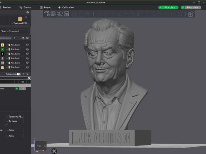Click the compare presets icon beside Advanced
206x154 pixels.
27,74
